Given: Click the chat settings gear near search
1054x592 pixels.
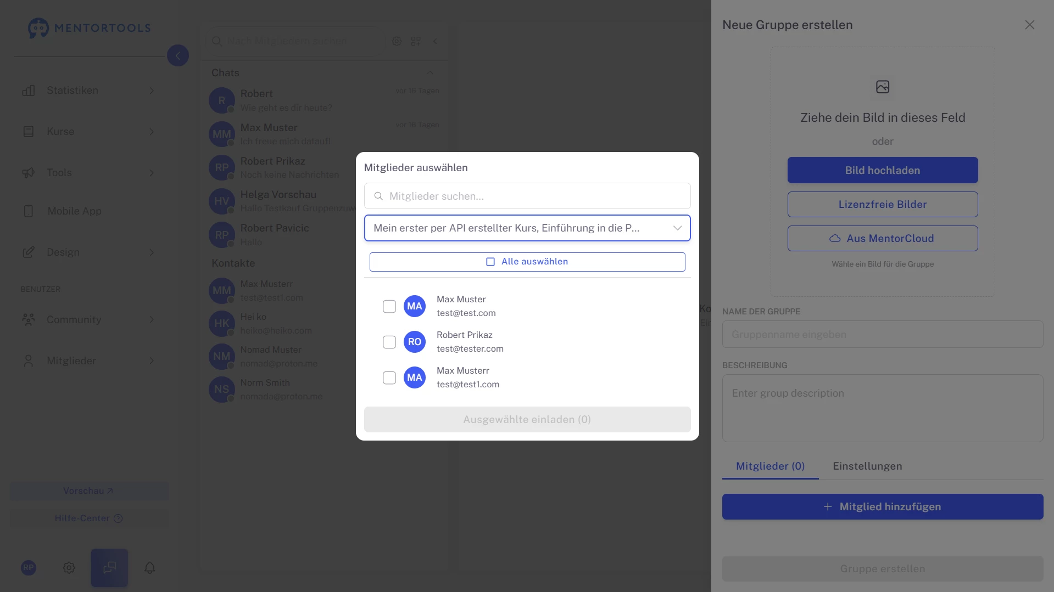Looking at the screenshot, I should [397, 41].
